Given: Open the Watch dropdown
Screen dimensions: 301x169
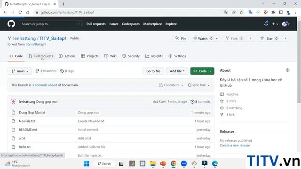Looking at the screenshot, I should (x=206, y=38).
